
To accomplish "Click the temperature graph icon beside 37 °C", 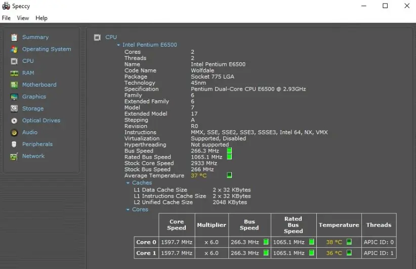I will [229, 175].
